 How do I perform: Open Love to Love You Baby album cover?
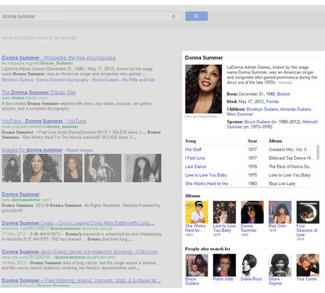[224, 212]
